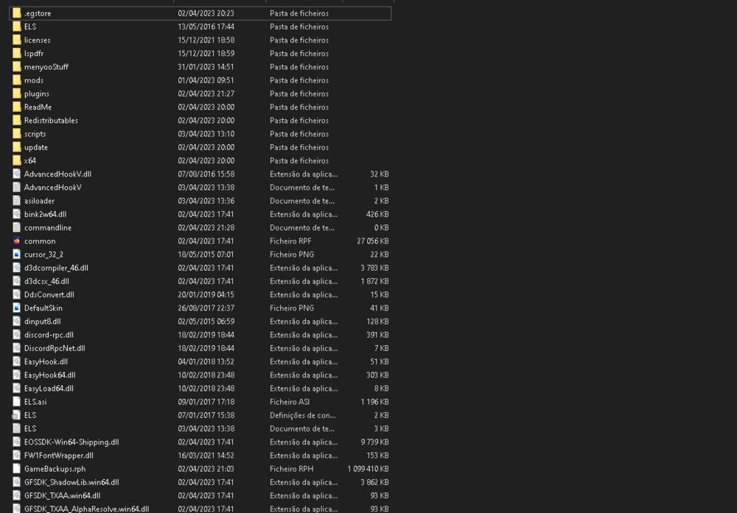This screenshot has height=513, width=737.
Task: Click the EasyHook64.dll file name
Action: click(x=50, y=375)
